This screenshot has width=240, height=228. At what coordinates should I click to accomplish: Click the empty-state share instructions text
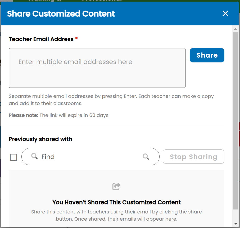[116, 215]
